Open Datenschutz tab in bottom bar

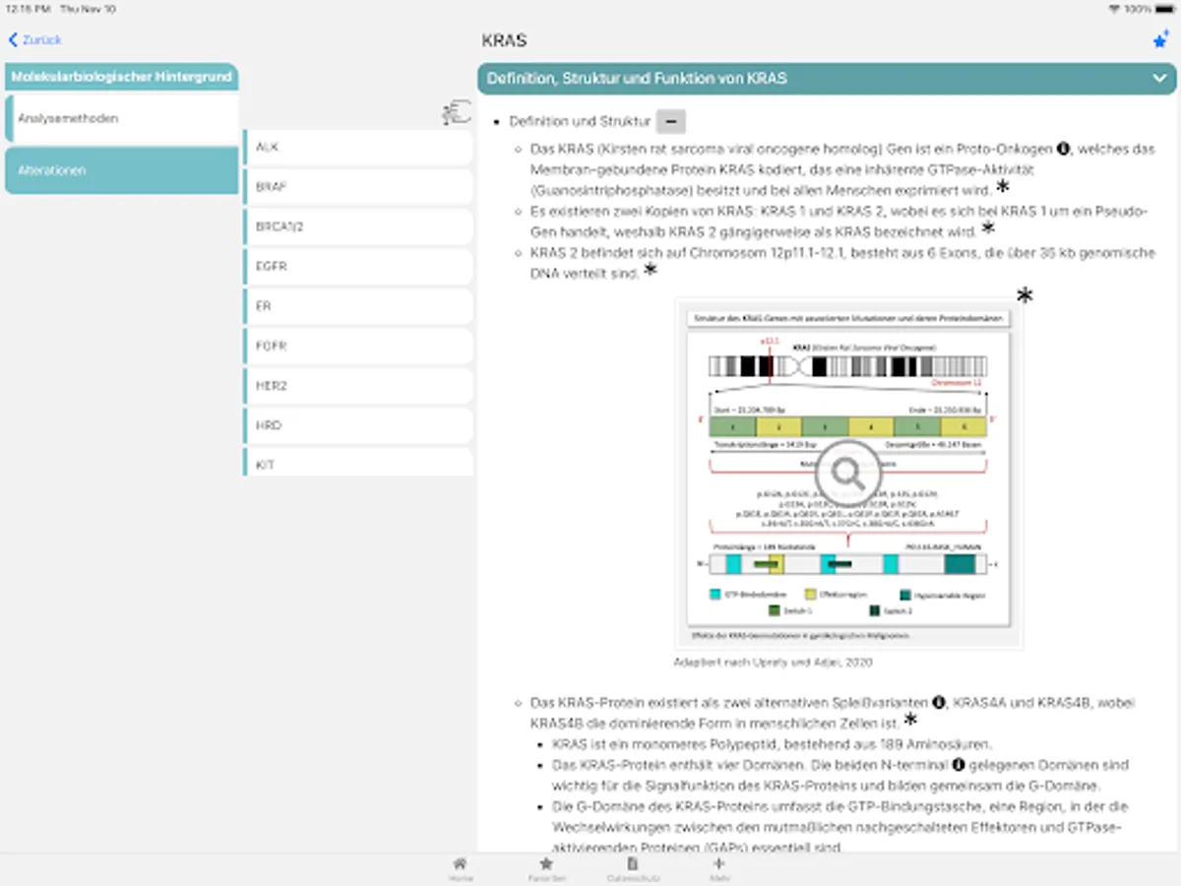(x=633, y=868)
